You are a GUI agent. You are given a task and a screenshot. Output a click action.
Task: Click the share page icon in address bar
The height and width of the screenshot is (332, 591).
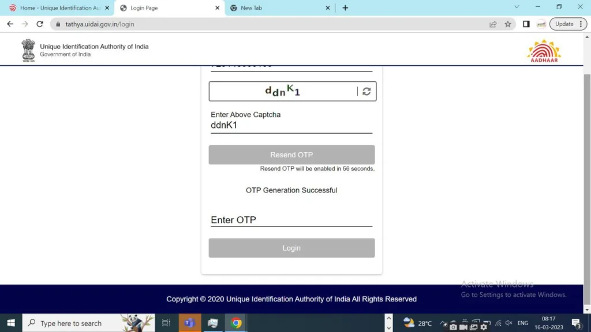[x=493, y=24]
